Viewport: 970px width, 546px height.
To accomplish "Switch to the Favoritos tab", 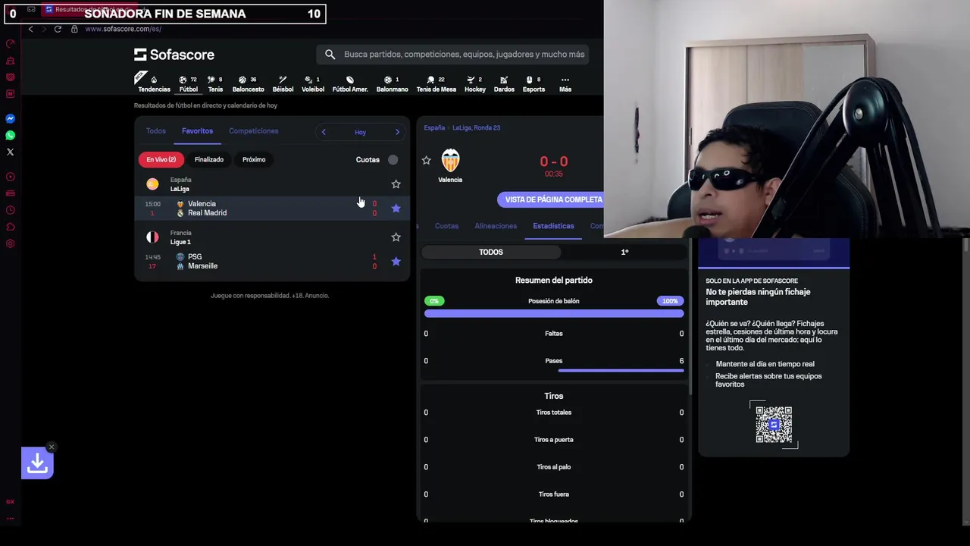I will (197, 131).
